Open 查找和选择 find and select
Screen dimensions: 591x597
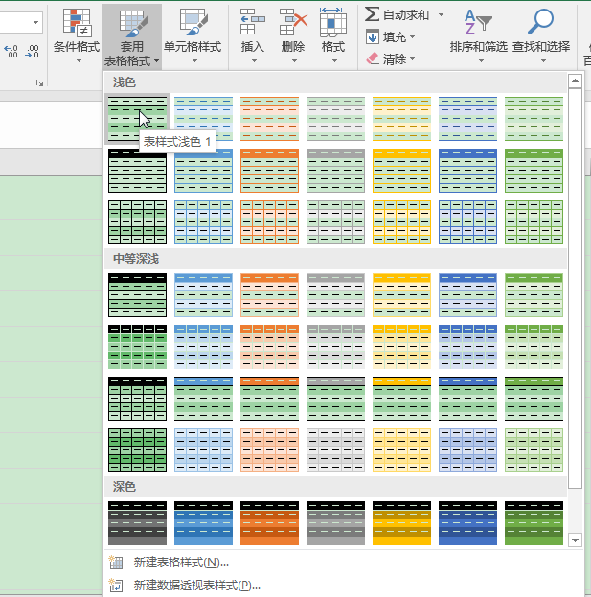541,36
